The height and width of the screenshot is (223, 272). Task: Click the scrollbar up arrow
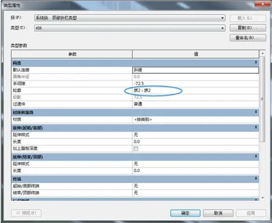pos(263,53)
